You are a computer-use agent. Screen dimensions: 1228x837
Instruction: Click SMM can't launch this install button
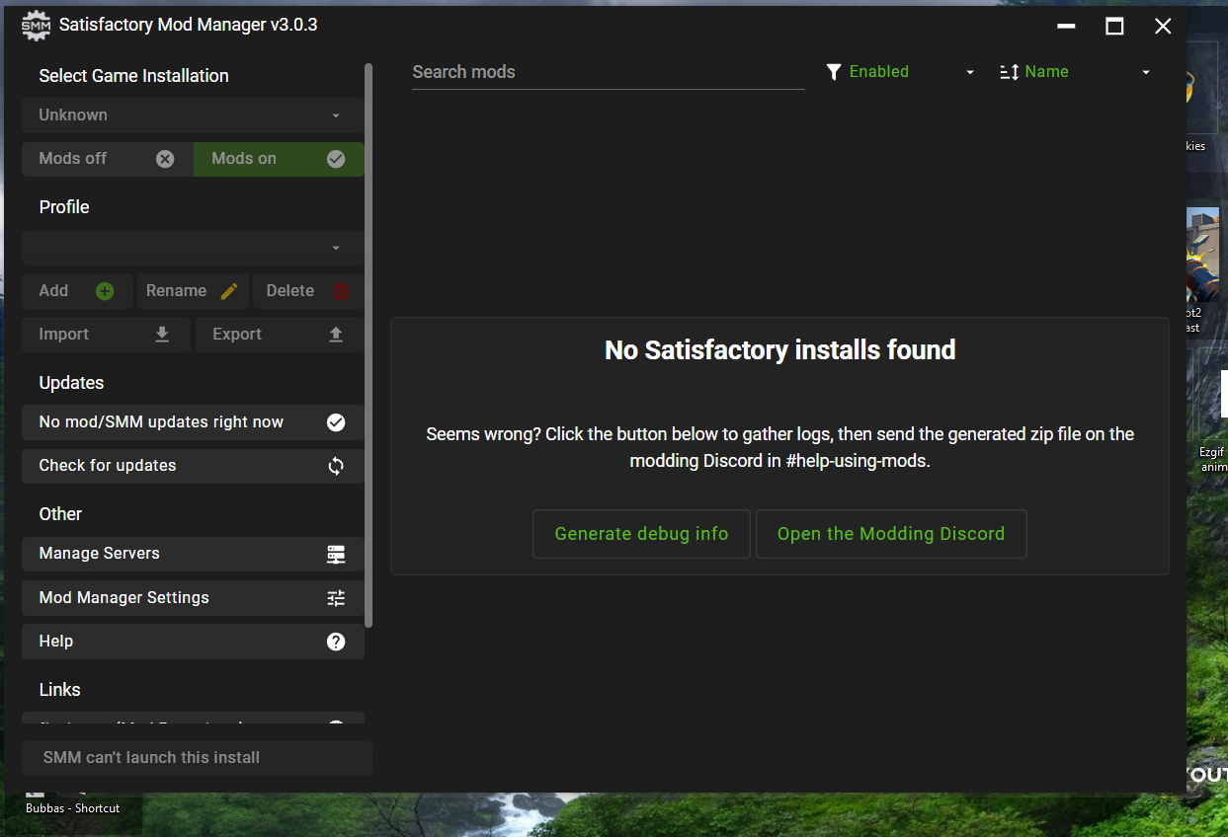click(197, 758)
